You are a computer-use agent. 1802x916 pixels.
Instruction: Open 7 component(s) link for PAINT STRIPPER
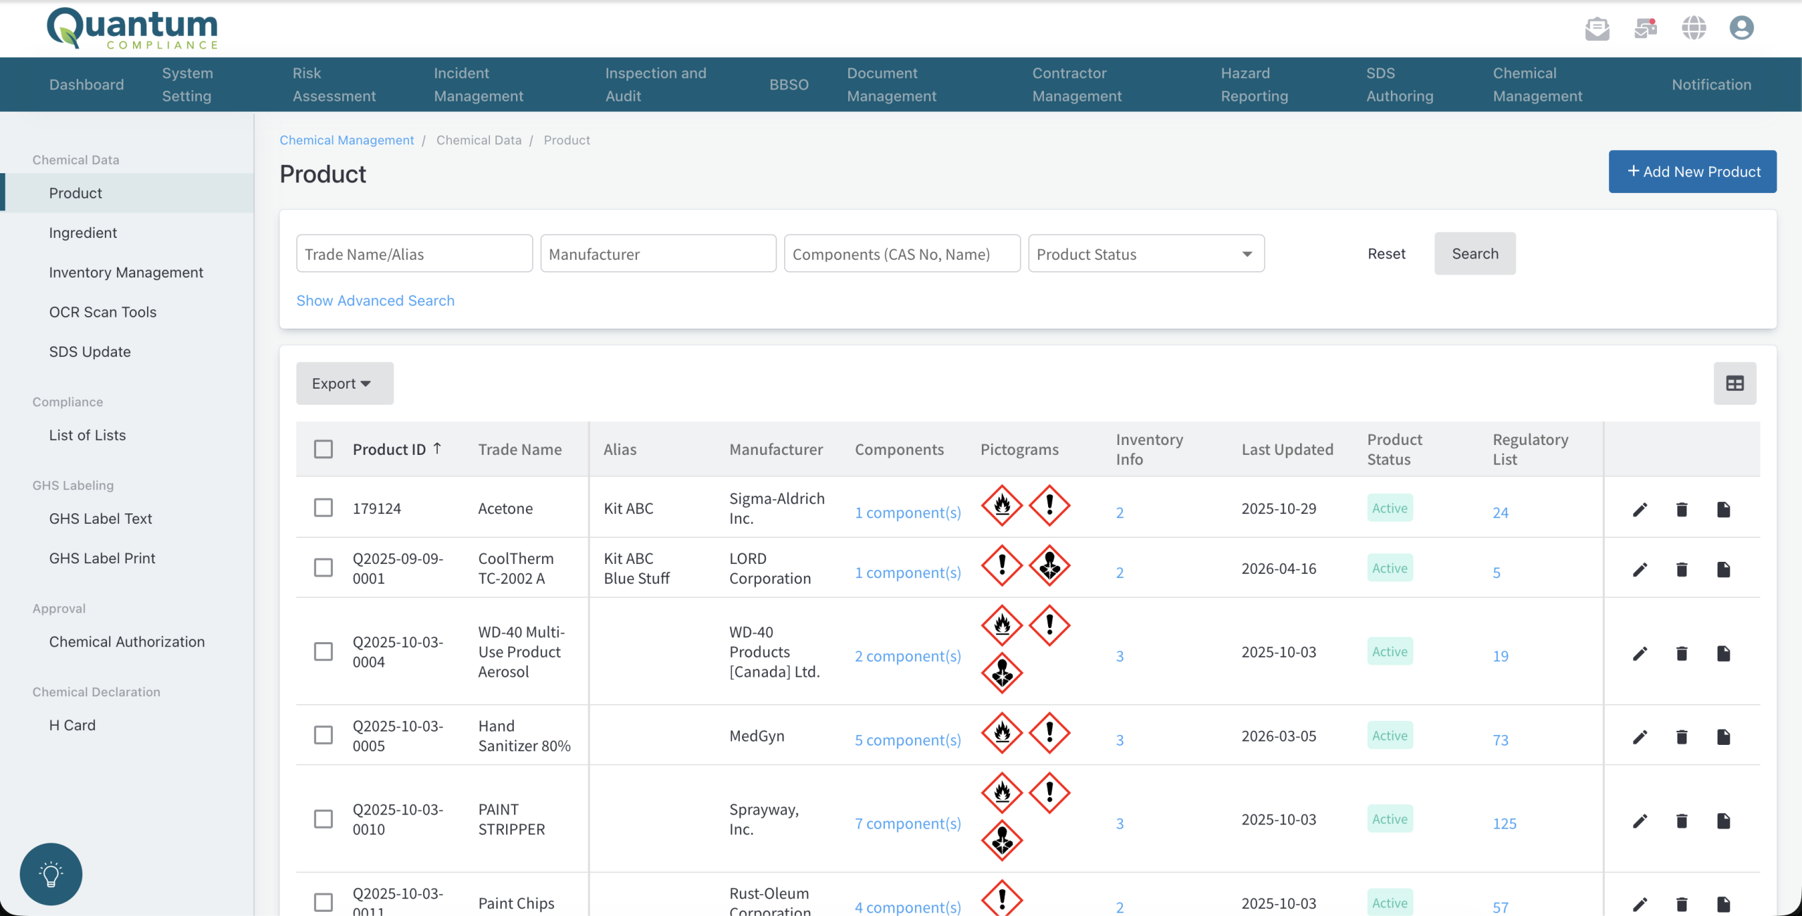pyautogui.click(x=907, y=824)
